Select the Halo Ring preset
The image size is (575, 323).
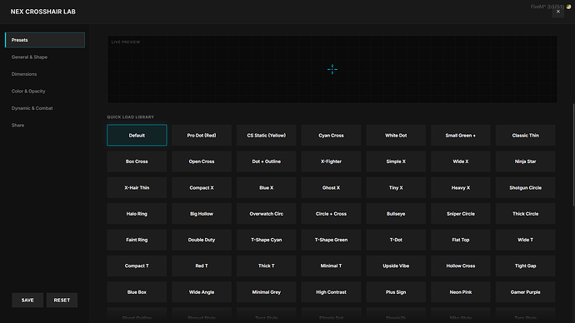click(x=137, y=214)
